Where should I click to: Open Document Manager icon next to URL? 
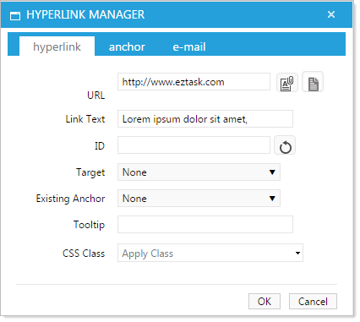(x=287, y=83)
